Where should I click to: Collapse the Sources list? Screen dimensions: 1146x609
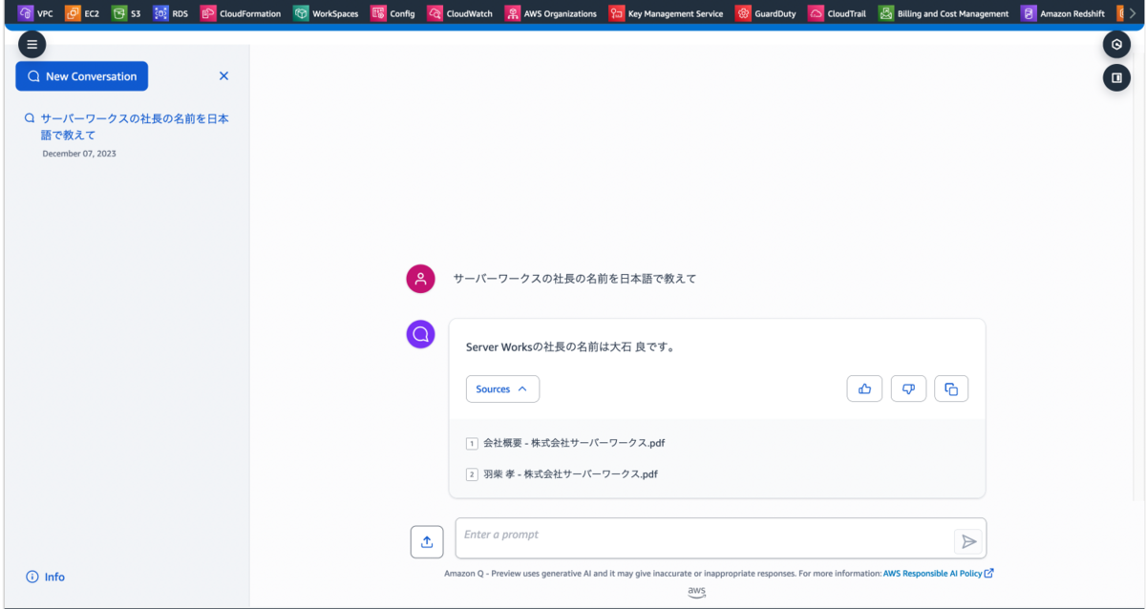coord(502,388)
